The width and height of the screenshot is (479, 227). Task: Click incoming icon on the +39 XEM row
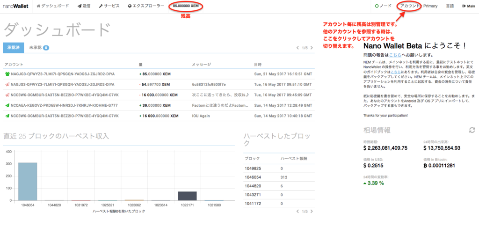click(7, 105)
